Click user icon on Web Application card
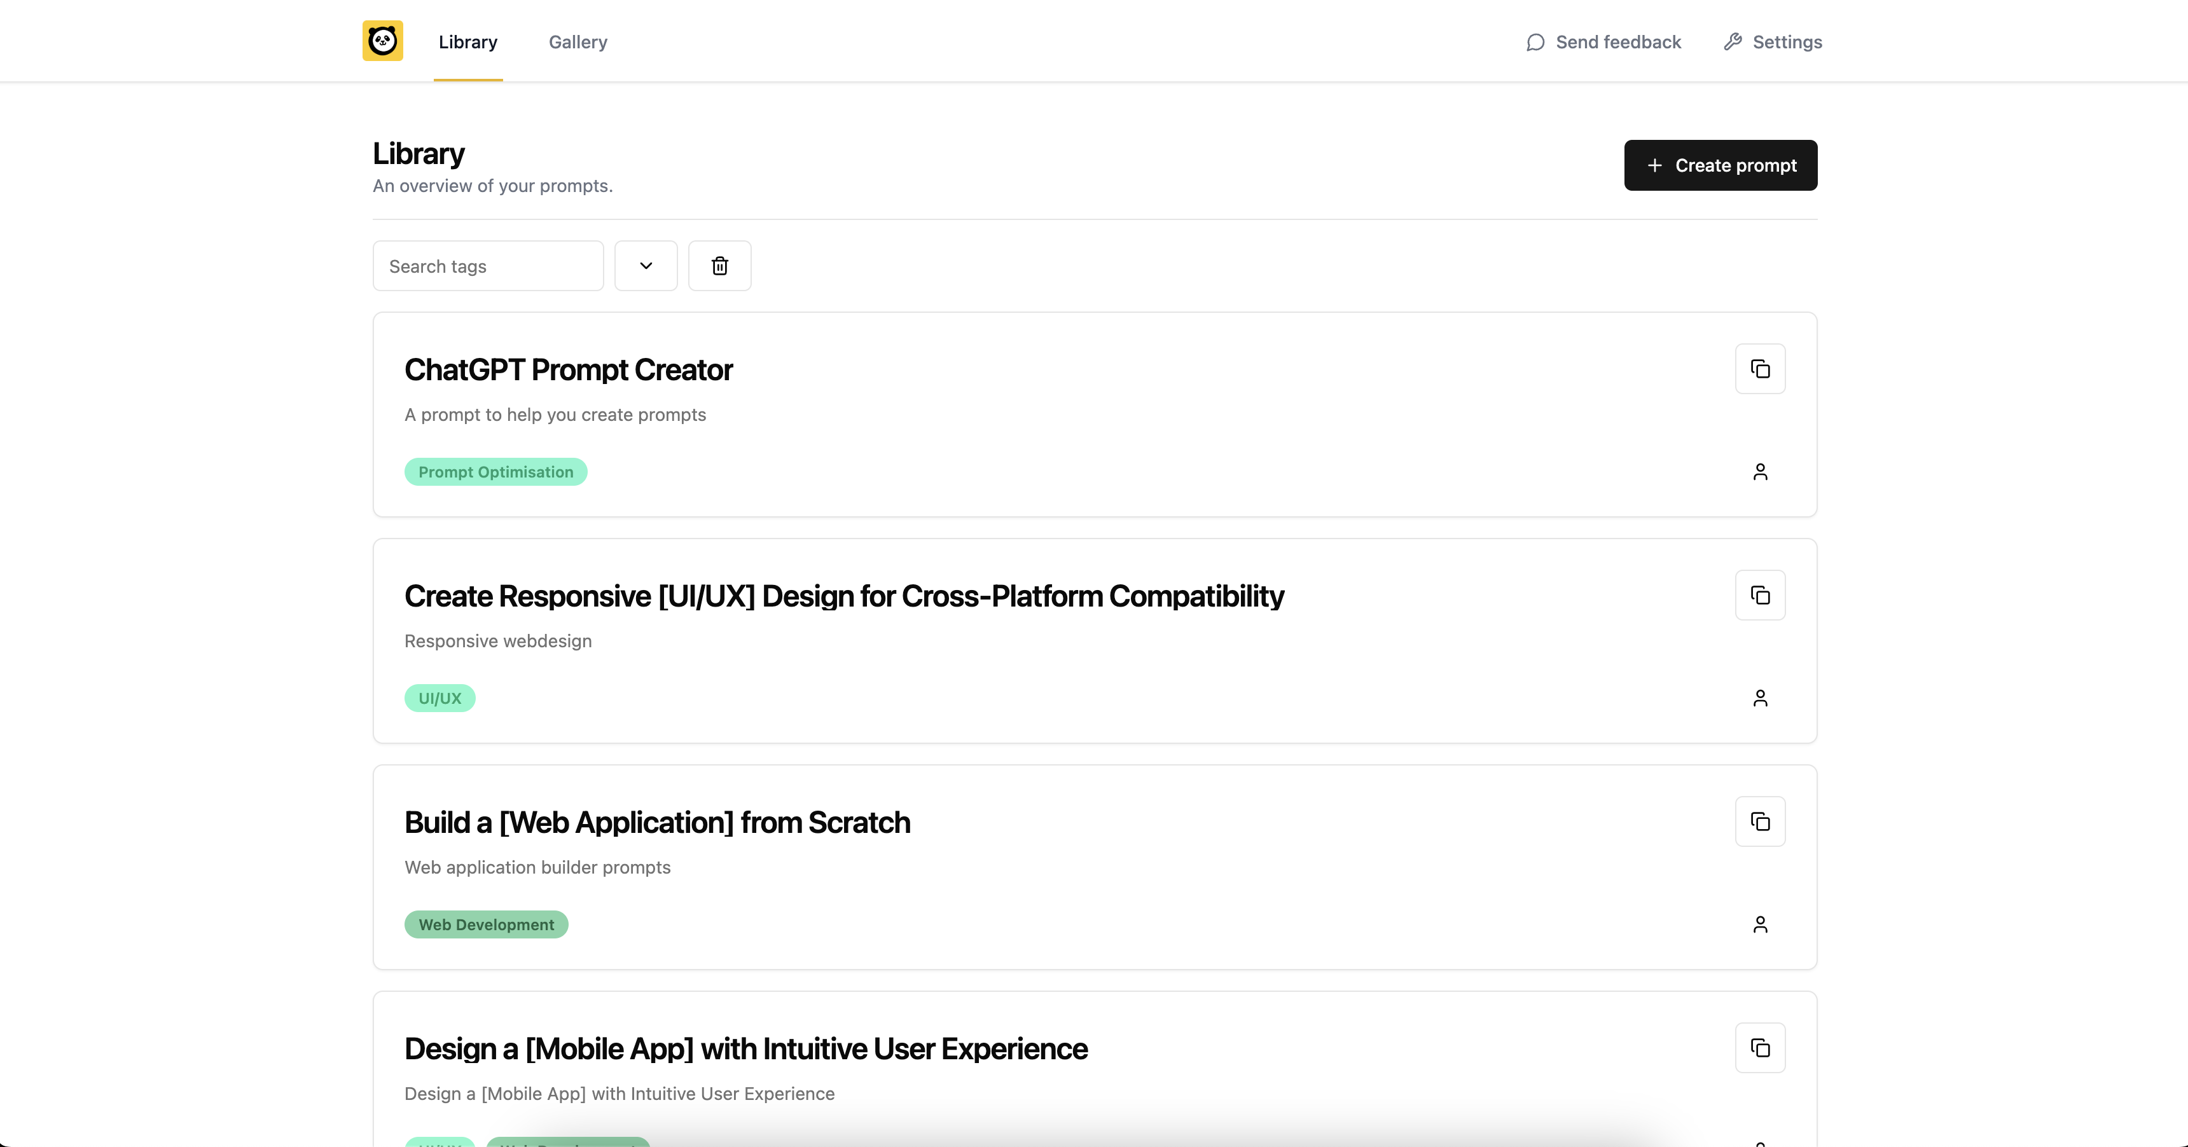Viewport: 2188px width, 1147px height. click(1760, 924)
